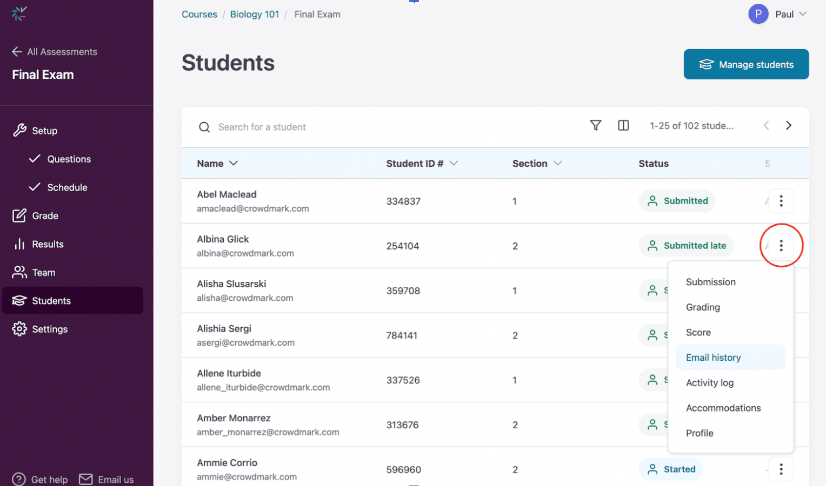826x486 pixels.
Task: Open the Name column sort dropdown
Action: (235, 163)
